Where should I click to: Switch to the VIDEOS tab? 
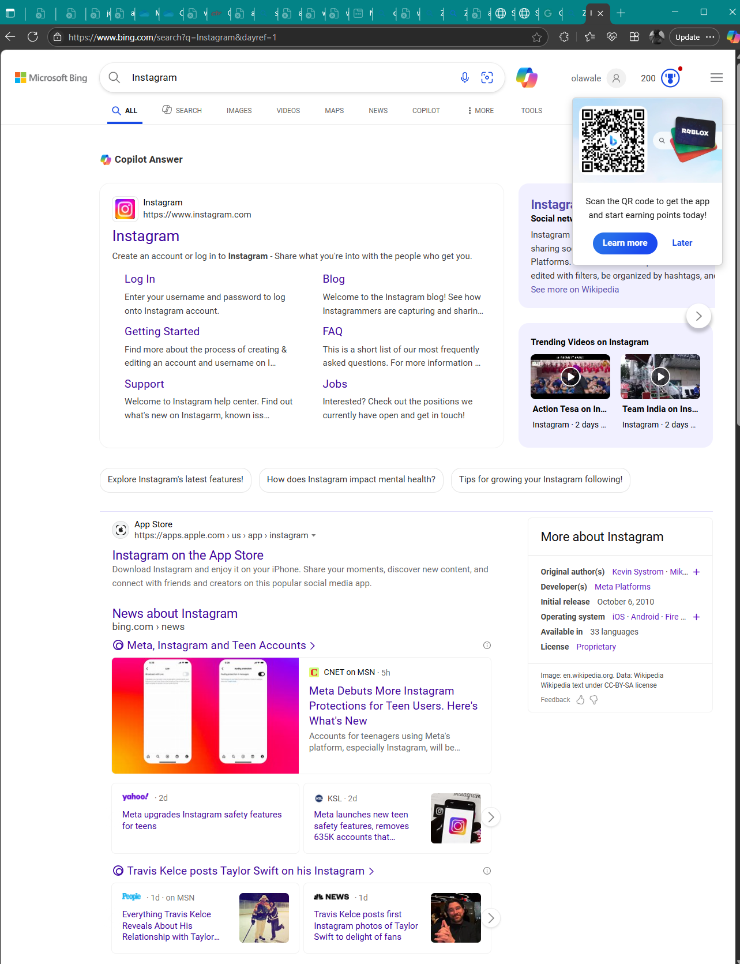point(288,111)
